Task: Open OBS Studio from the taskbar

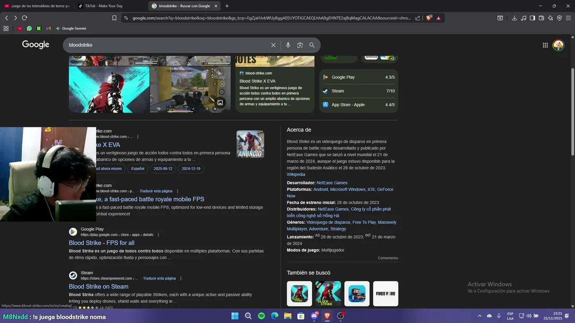Action: 341,316
